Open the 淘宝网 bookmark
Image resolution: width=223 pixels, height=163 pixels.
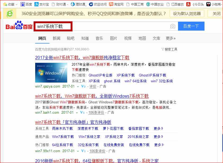click(x=116, y=4)
